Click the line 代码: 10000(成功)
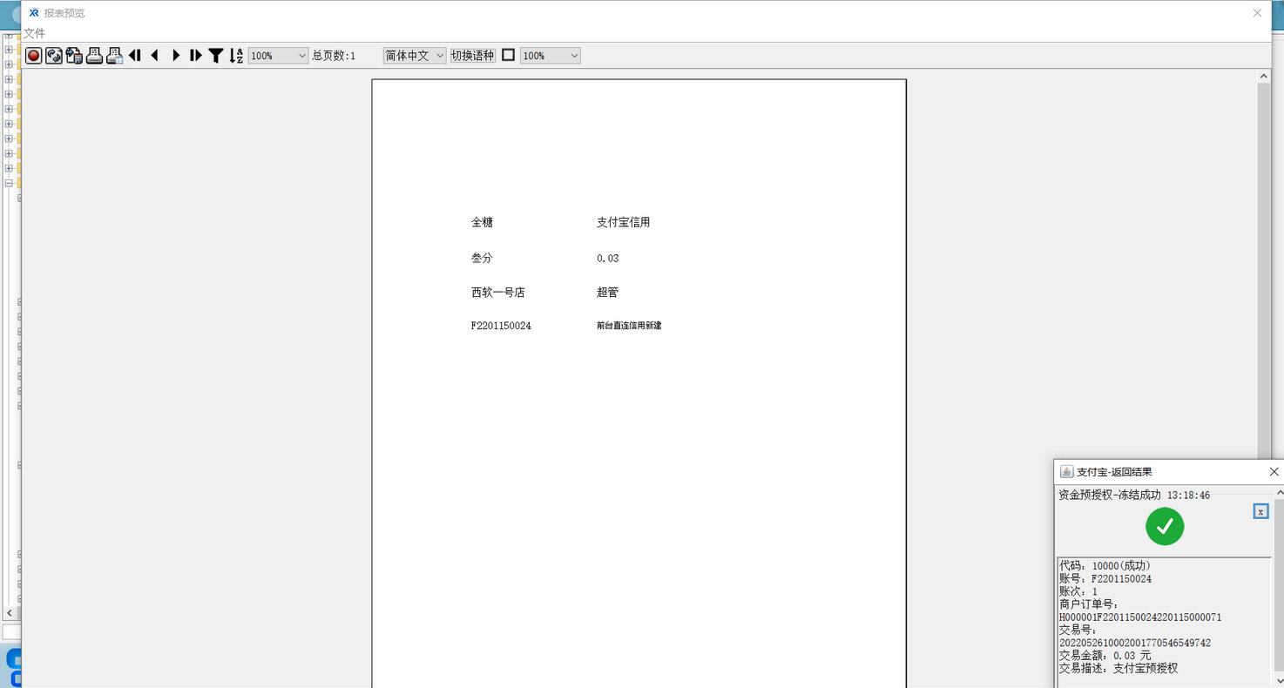The height and width of the screenshot is (688, 1284). (x=1105, y=566)
